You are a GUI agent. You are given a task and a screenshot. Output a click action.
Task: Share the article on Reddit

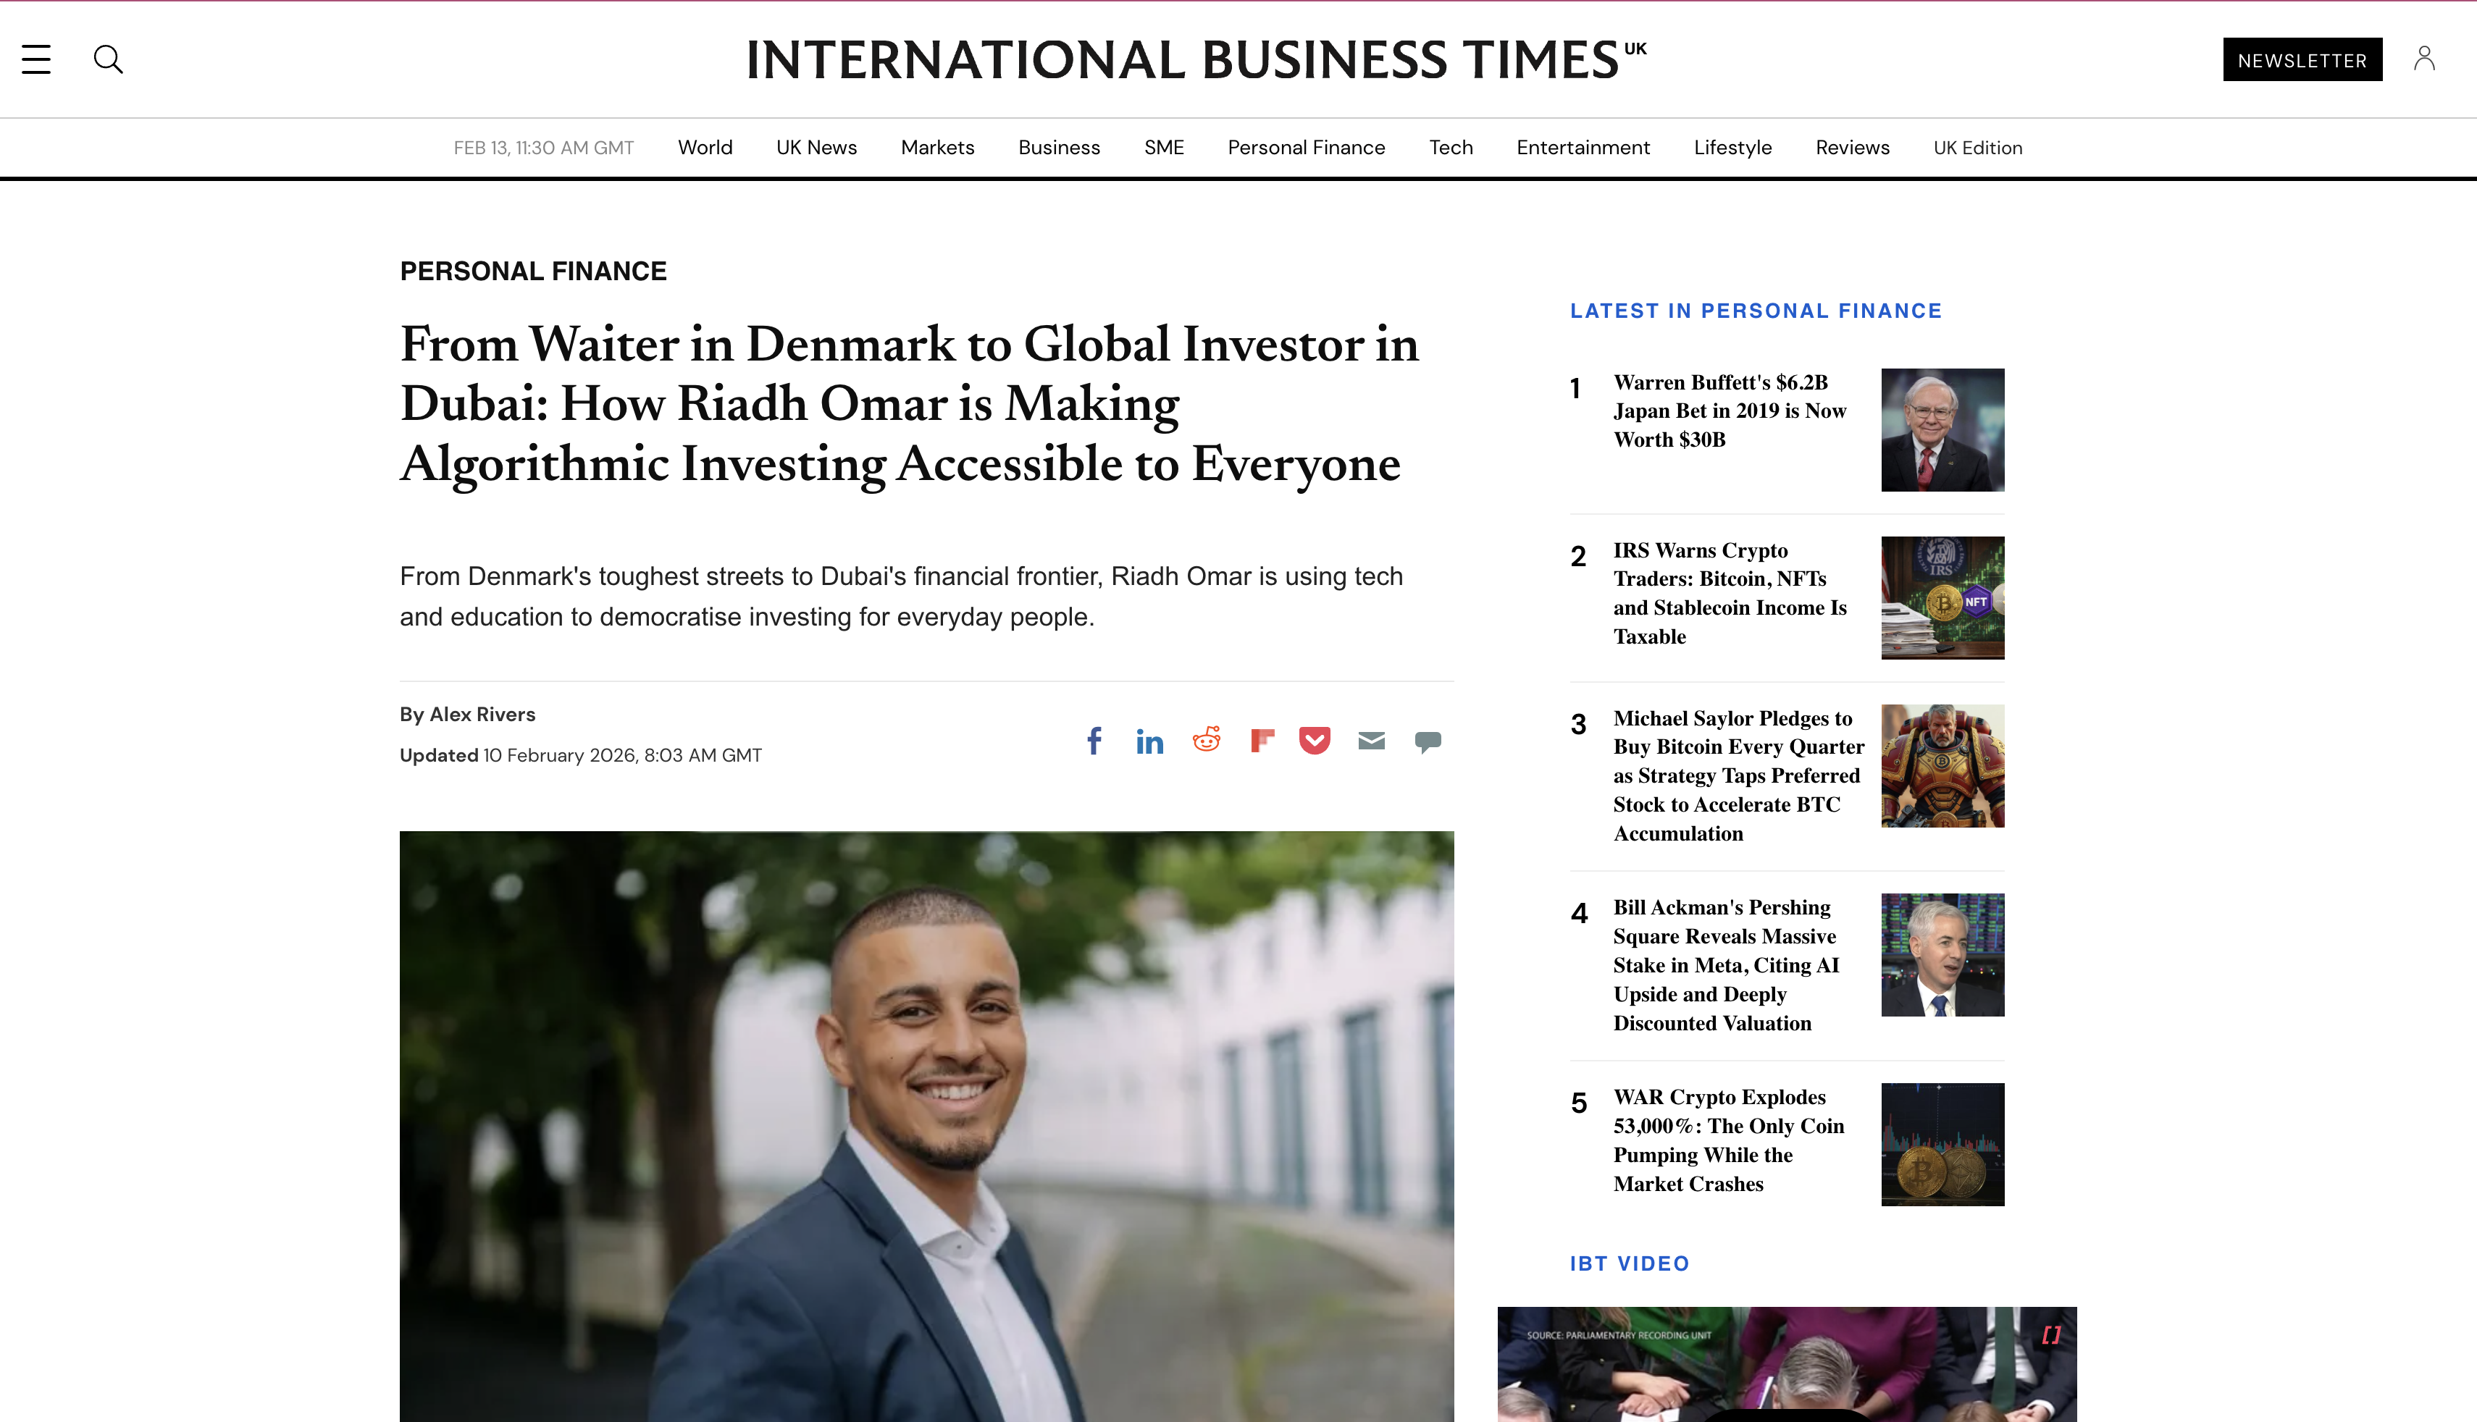point(1206,740)
